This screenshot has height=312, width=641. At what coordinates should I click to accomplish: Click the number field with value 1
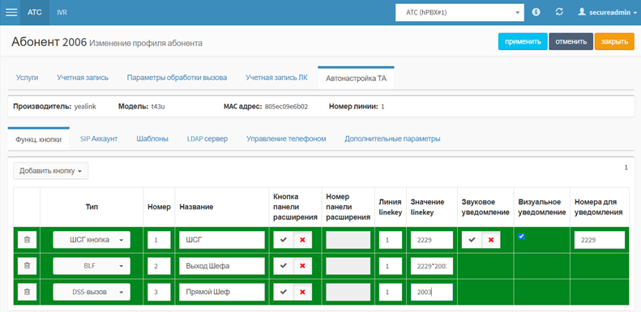tap(159, 240)
